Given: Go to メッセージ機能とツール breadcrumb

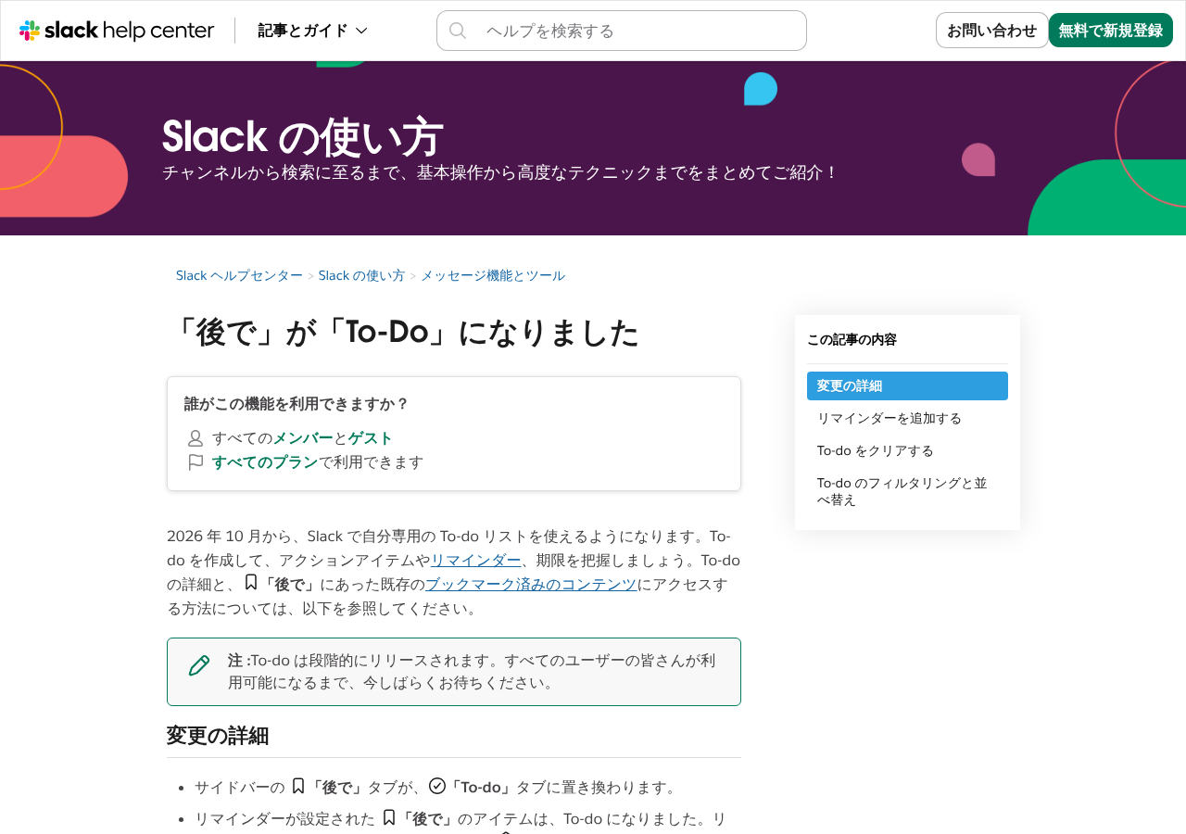Looking at the screenshot, I should [x=493, y=275].
